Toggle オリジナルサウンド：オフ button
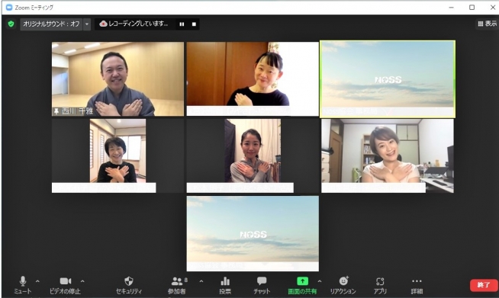 point(51,24)
